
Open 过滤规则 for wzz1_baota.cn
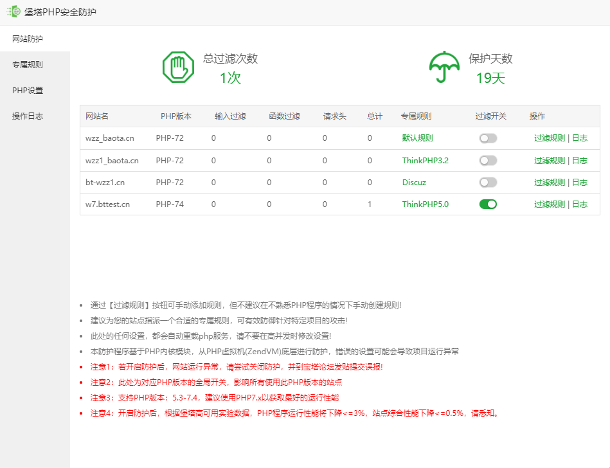pos(550,160)
